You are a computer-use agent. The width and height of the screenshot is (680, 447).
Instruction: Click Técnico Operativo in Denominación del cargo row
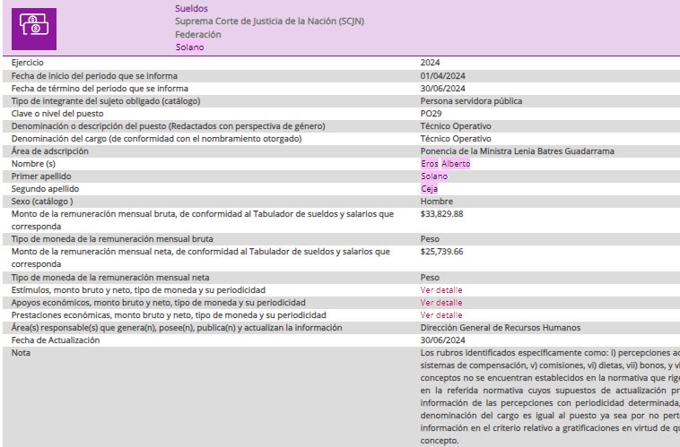[456, 139]
